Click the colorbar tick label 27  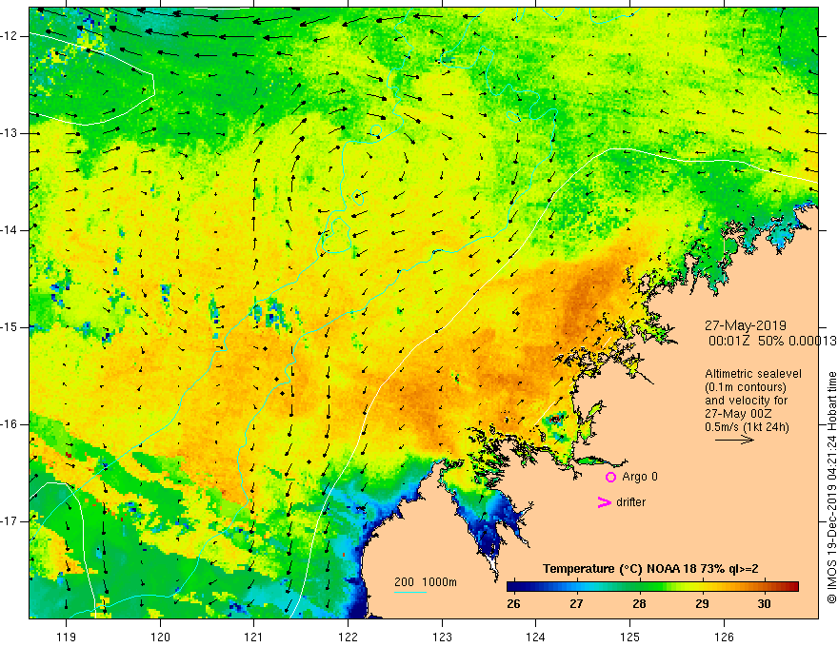[x=576, y=604]
